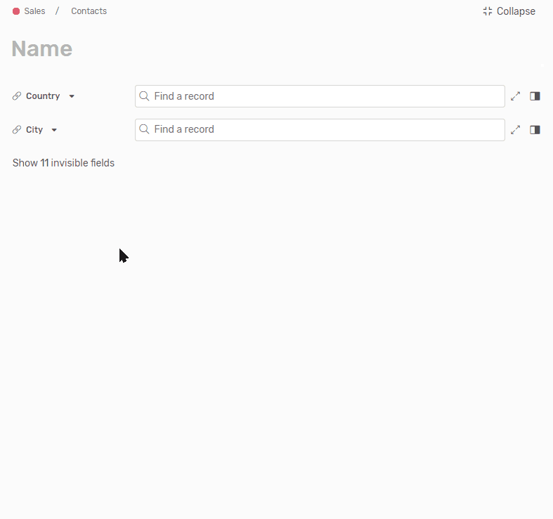The width and height of the screenshot is (553, 519).
Task: Click the Collapse arrows icon
Action: pos(488,11)
